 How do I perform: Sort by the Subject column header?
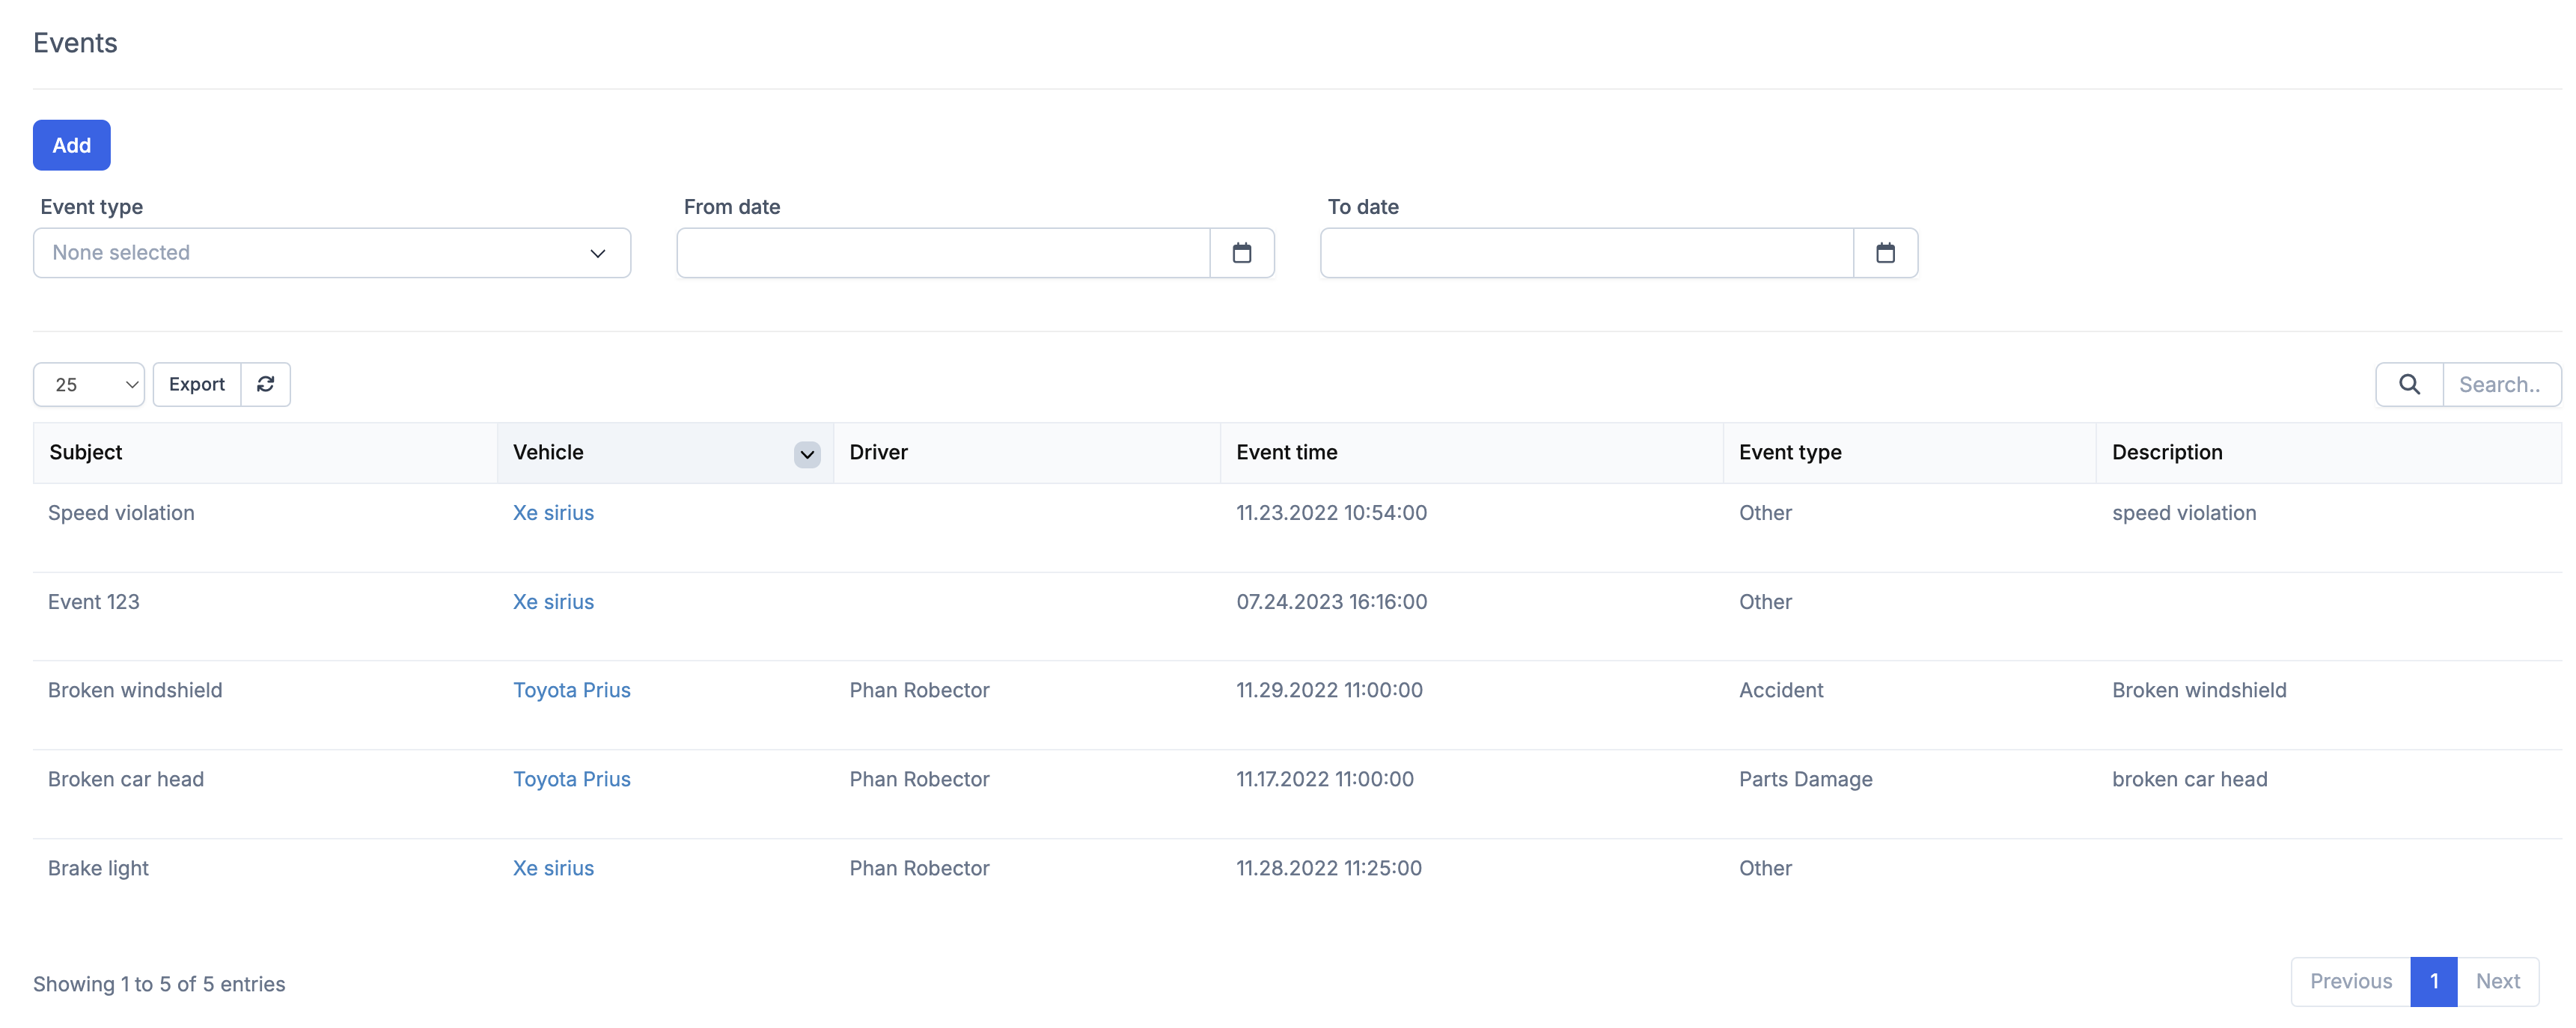(x=86, y=452)
